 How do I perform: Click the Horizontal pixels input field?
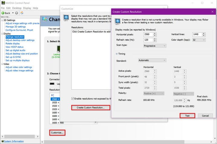pyautogui.click(x=148, y=34)
